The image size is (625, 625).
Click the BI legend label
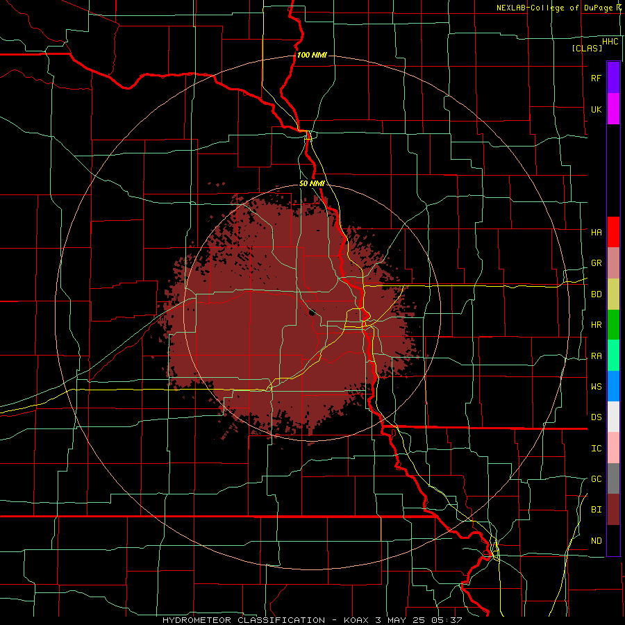pyautogui.click(x=597, y=510)
